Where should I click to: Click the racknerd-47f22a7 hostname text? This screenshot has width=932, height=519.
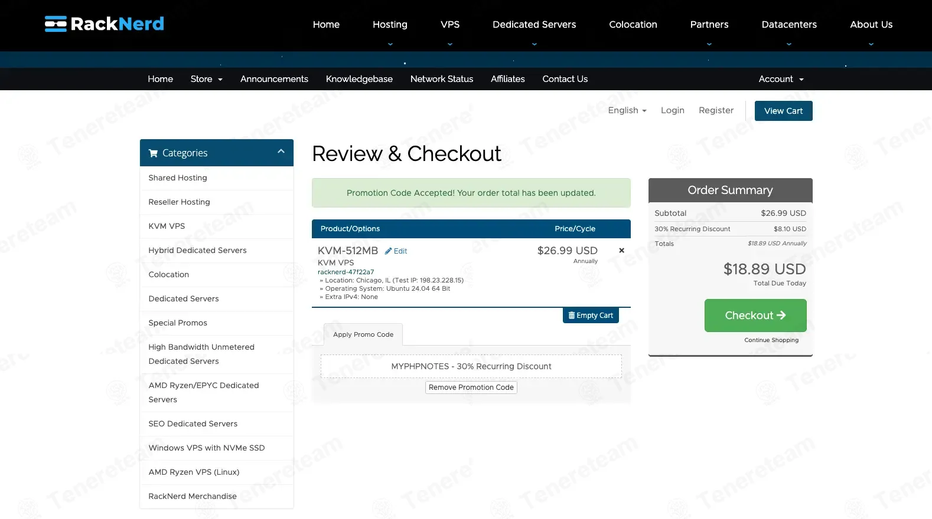pyautogui.click(x=346, y=272)
